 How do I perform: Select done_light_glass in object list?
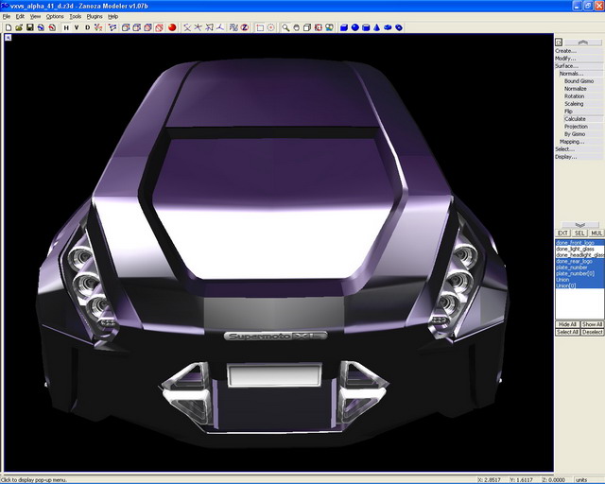click(x=579, y=250)
